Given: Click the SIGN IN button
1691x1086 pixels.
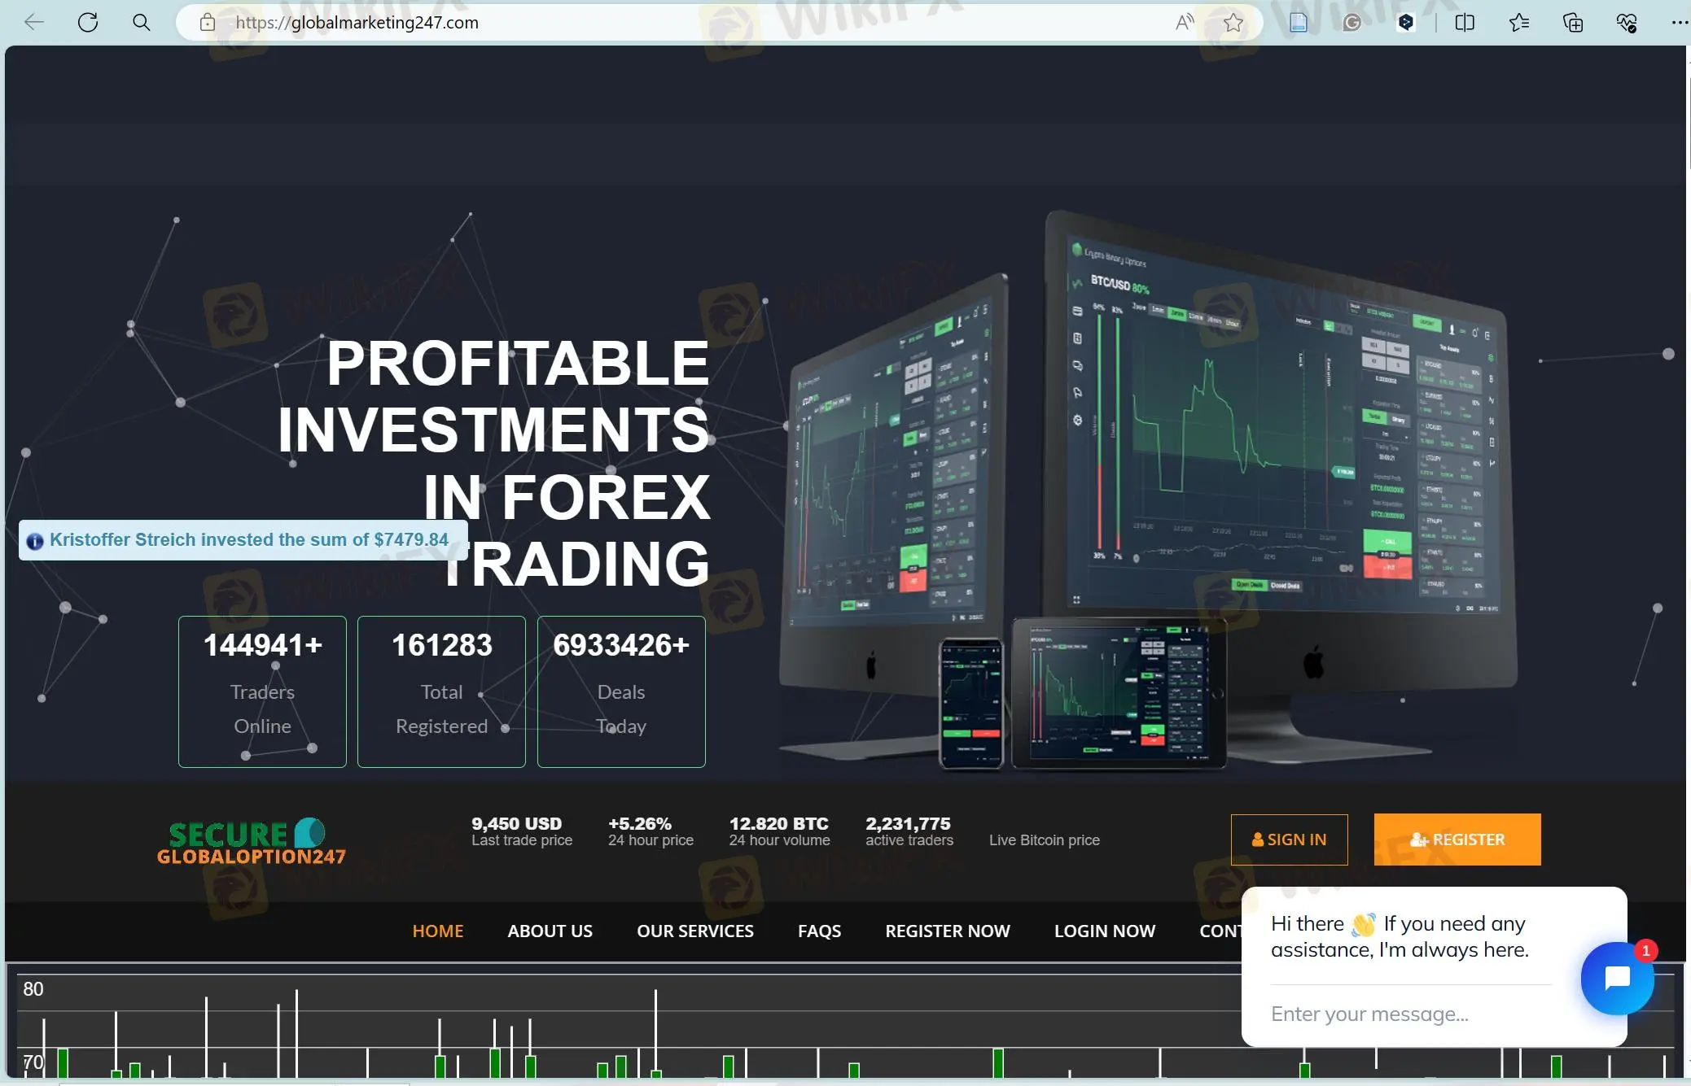Looking at the screenshot, I should tap(1288, 839).
